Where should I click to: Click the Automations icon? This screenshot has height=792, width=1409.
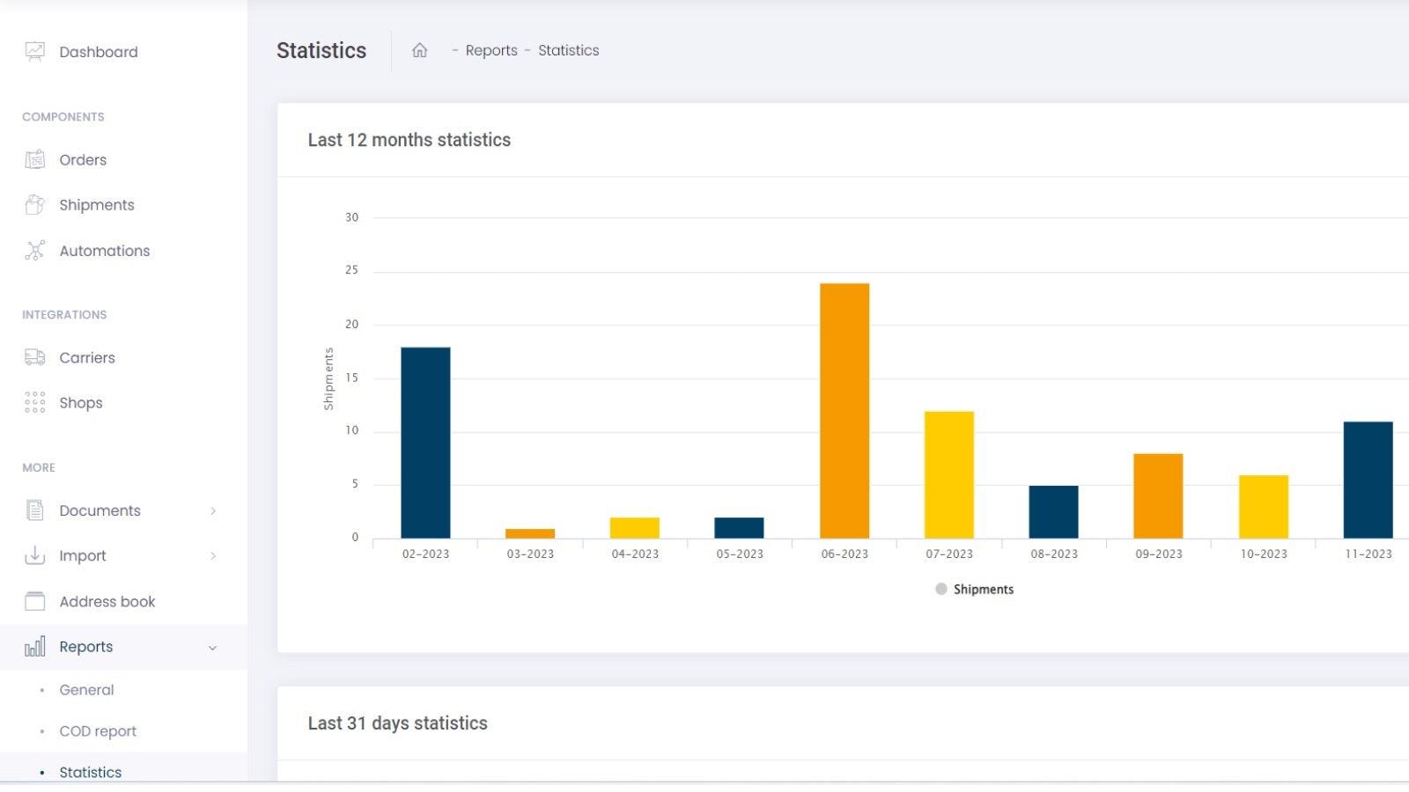[x=34, y=251]
